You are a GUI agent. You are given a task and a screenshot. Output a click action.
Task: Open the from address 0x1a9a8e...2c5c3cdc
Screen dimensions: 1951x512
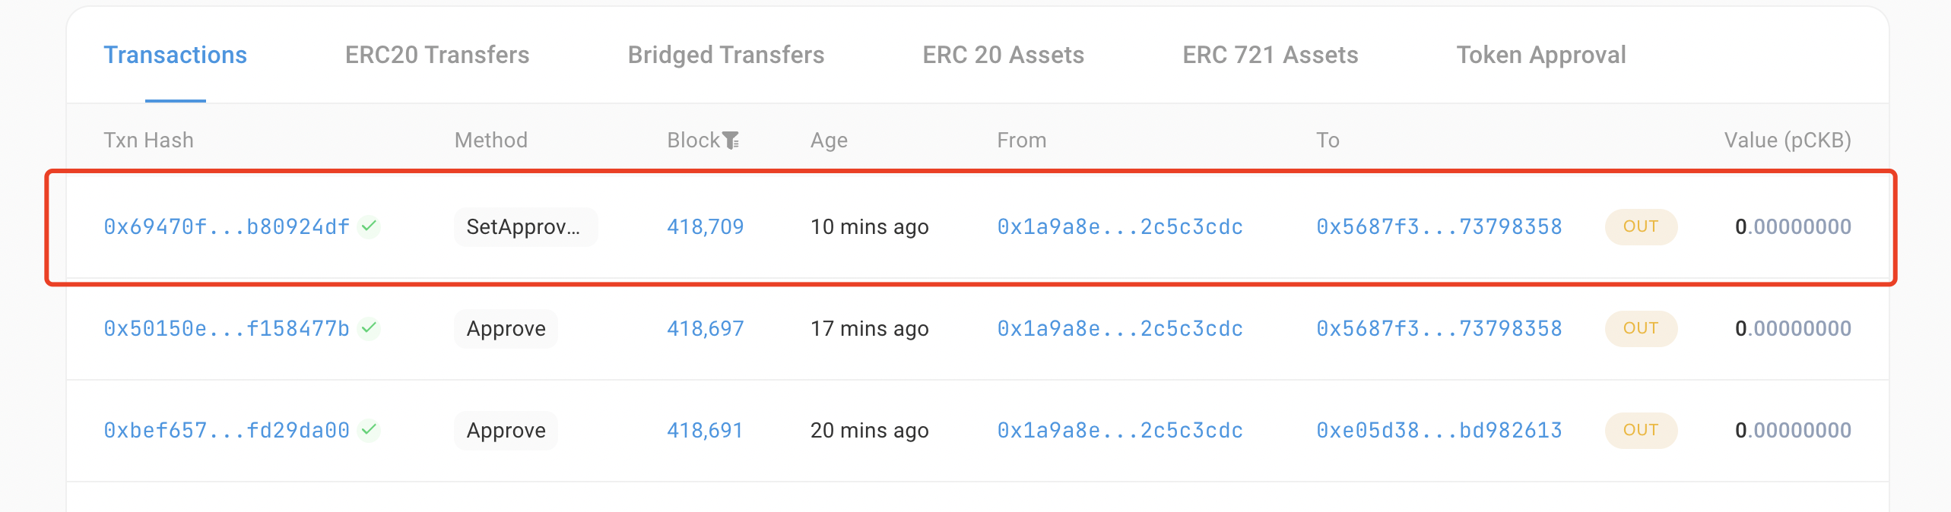[x=1119, y=226]
